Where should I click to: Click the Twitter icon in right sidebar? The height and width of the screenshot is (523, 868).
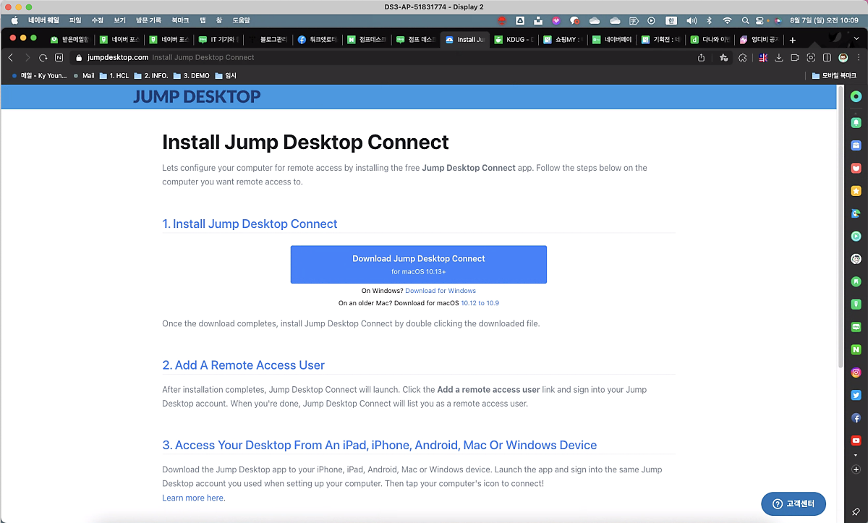coord(856,395)
